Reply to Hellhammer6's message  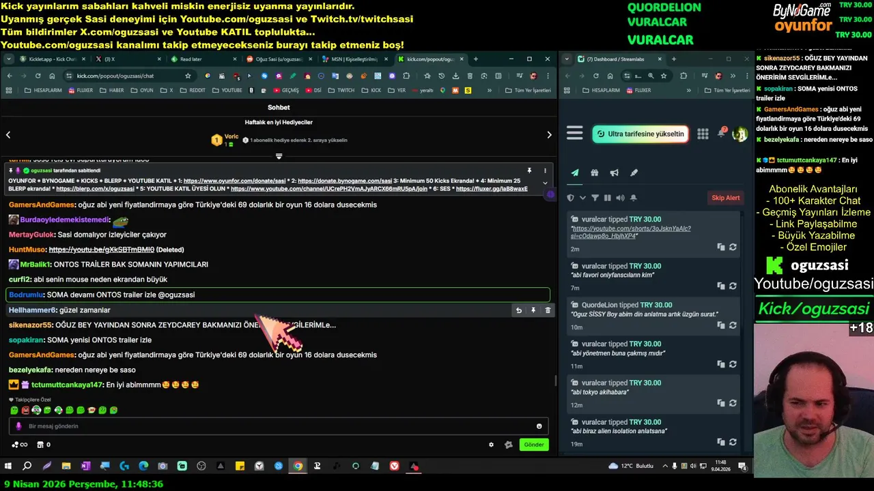[x=519, y=310]
